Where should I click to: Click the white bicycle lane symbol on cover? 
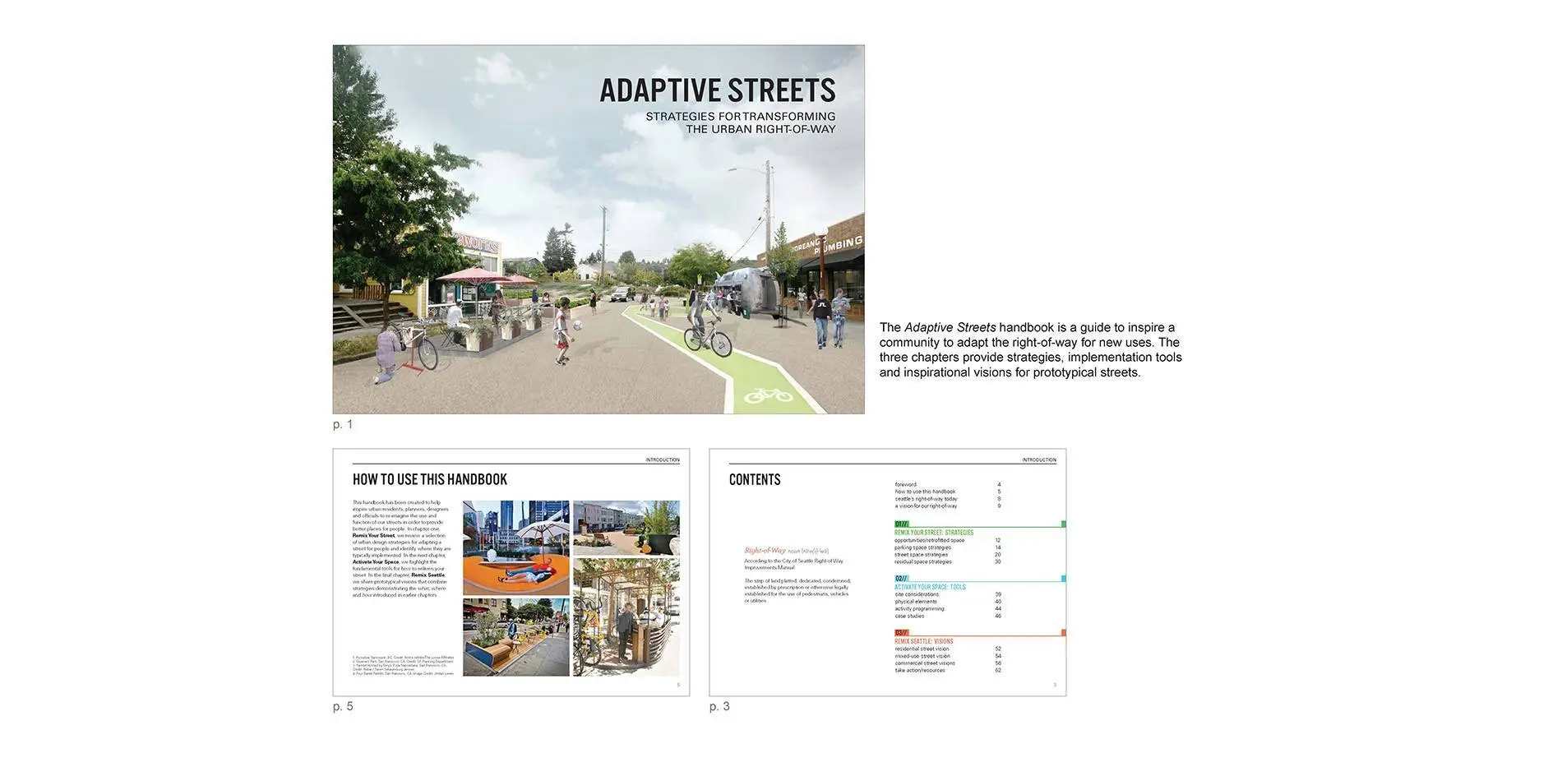[x=769, y=396]
